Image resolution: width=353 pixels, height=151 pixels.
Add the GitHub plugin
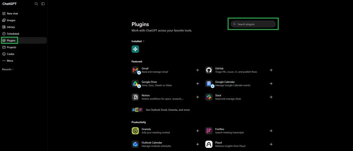click(271, 70)
